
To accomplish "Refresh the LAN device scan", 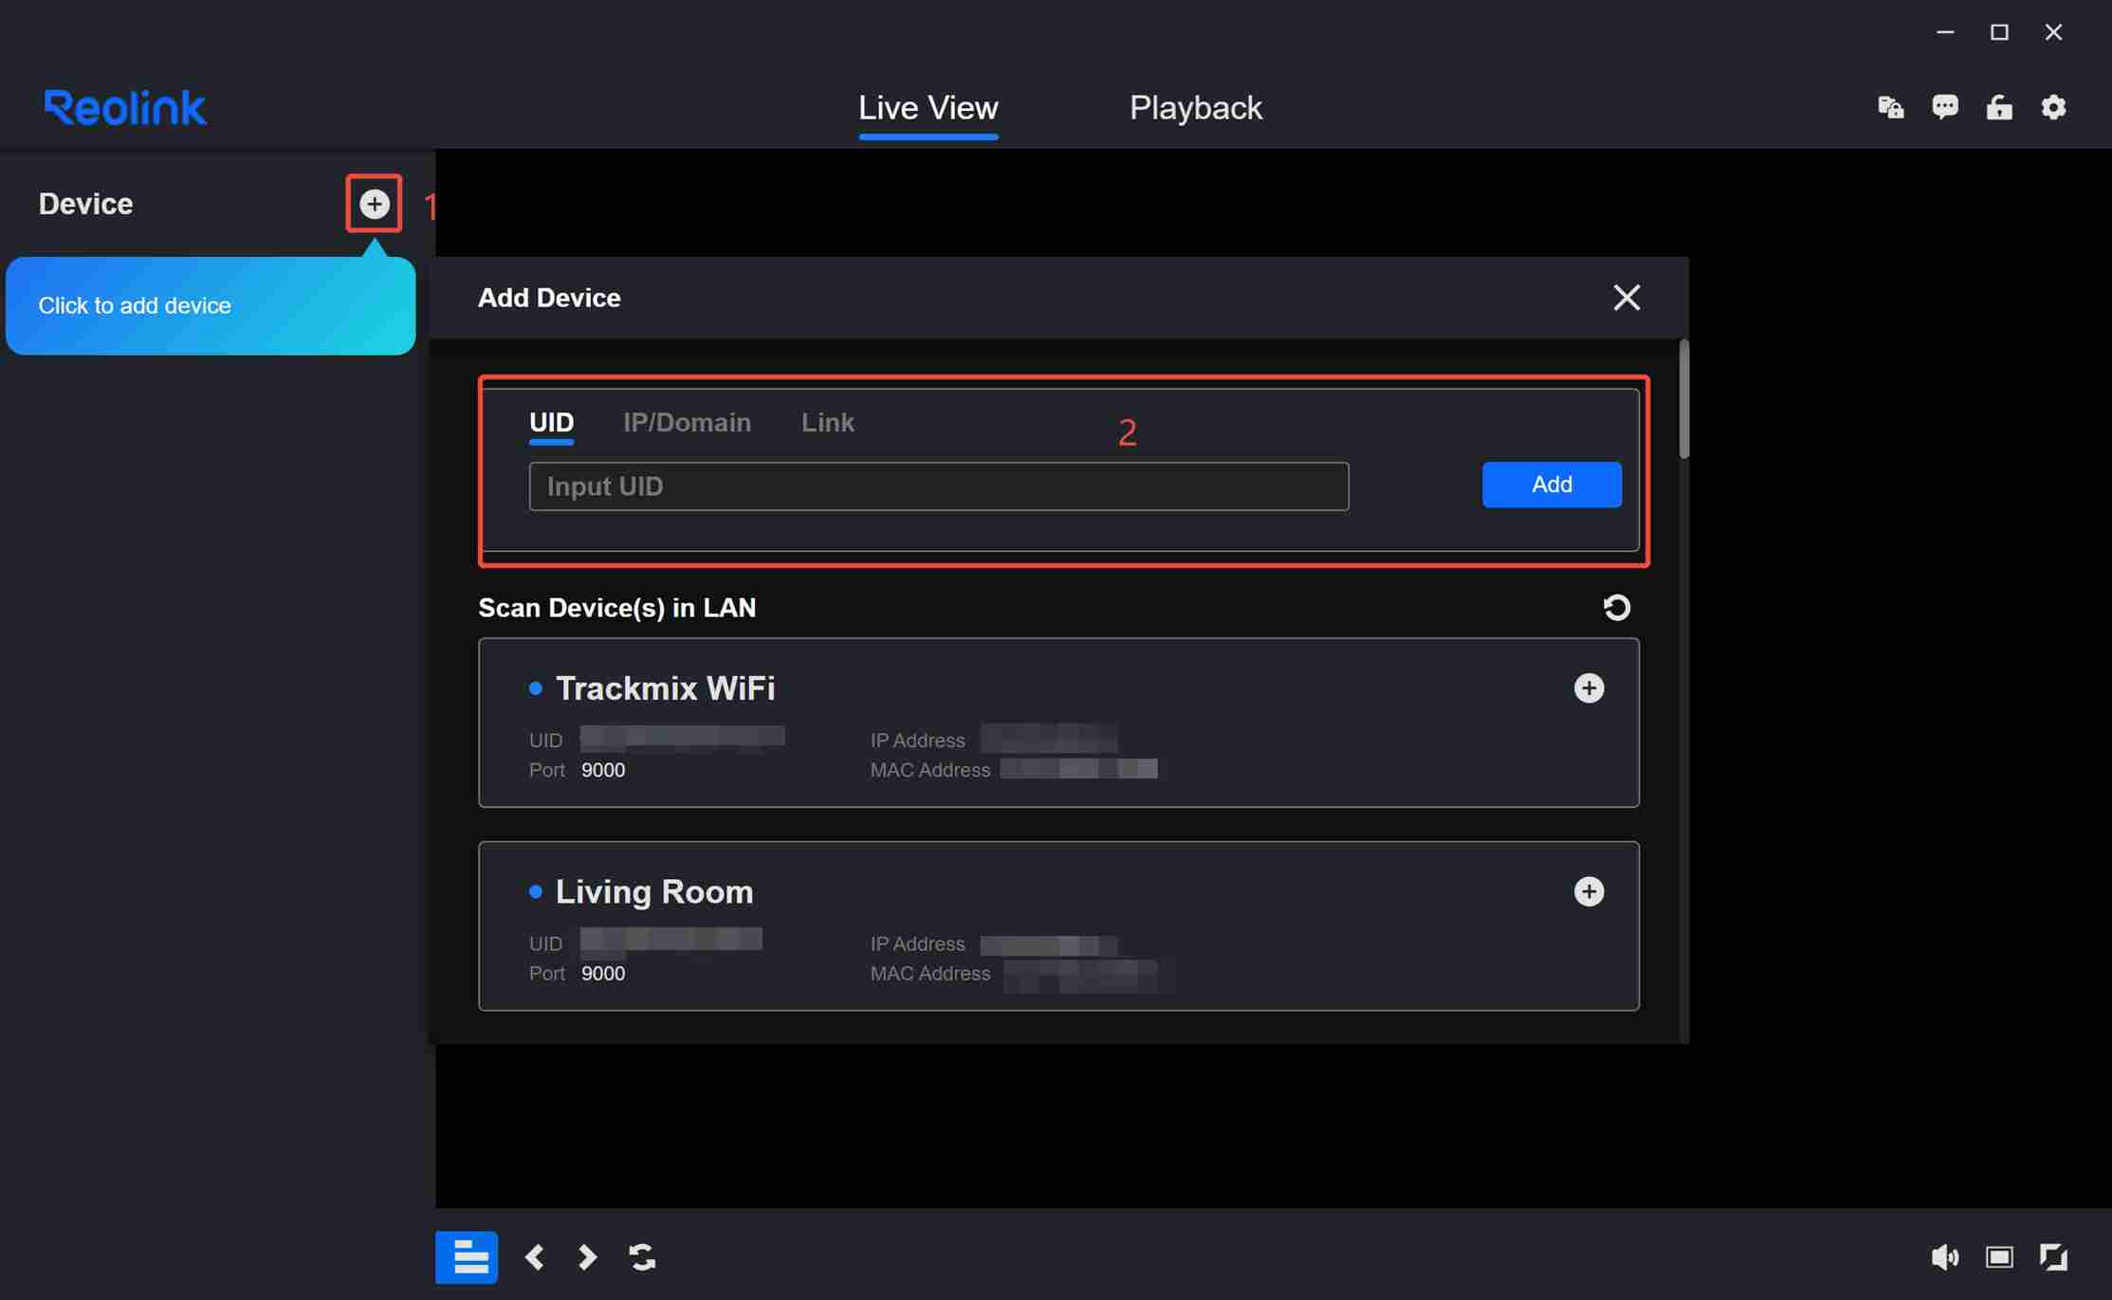I will (1616, 607).
